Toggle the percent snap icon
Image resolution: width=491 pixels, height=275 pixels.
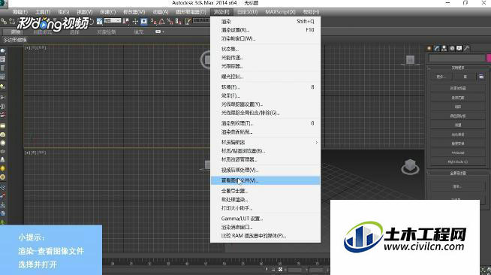pos(170,21)
